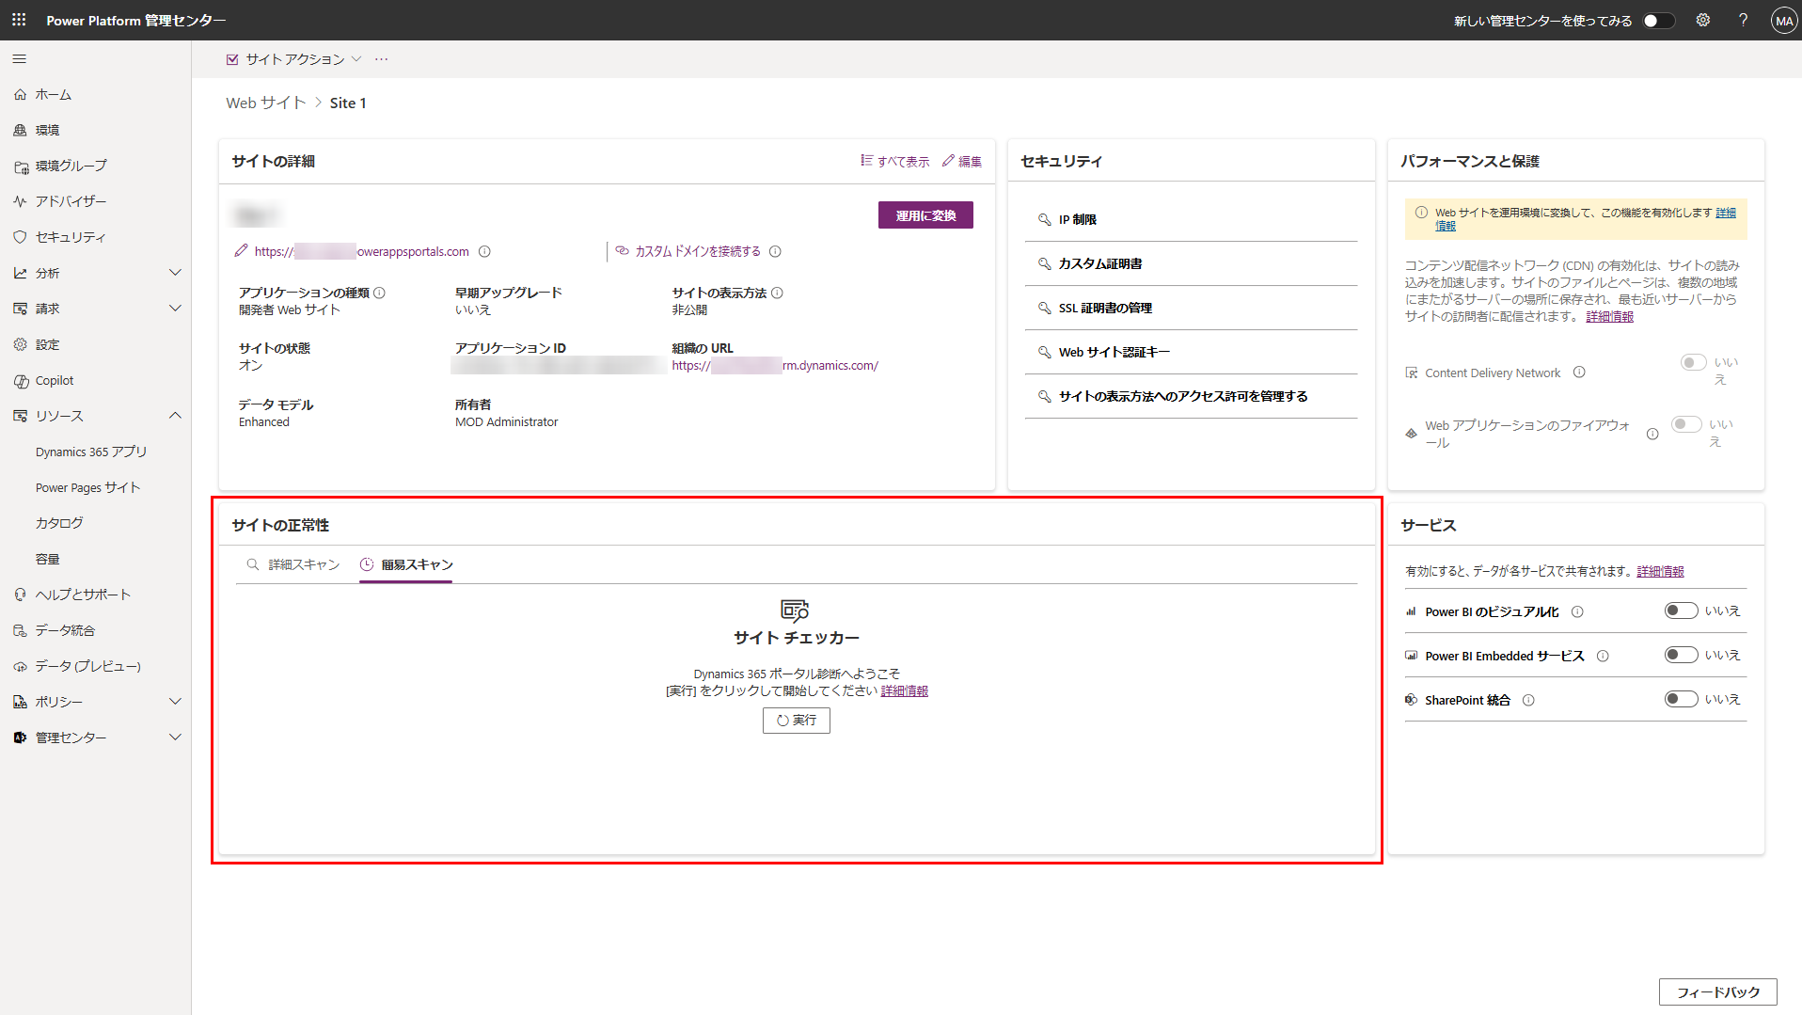
Task: Open the app launcher waffle icon
Action: [19, 20]
